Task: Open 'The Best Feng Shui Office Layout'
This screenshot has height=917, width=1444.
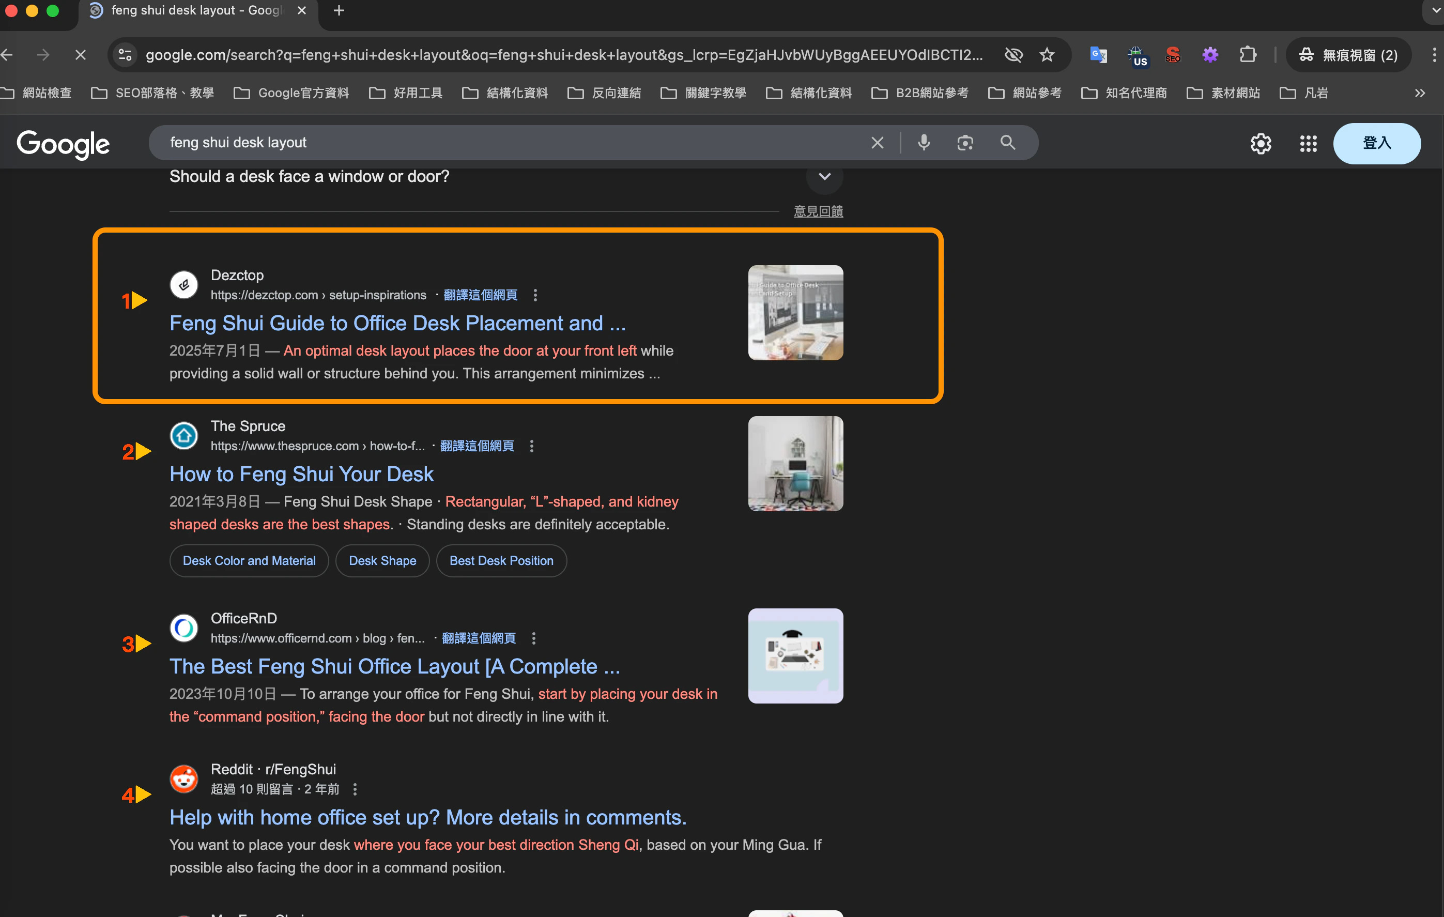Action: coord(394,666)
